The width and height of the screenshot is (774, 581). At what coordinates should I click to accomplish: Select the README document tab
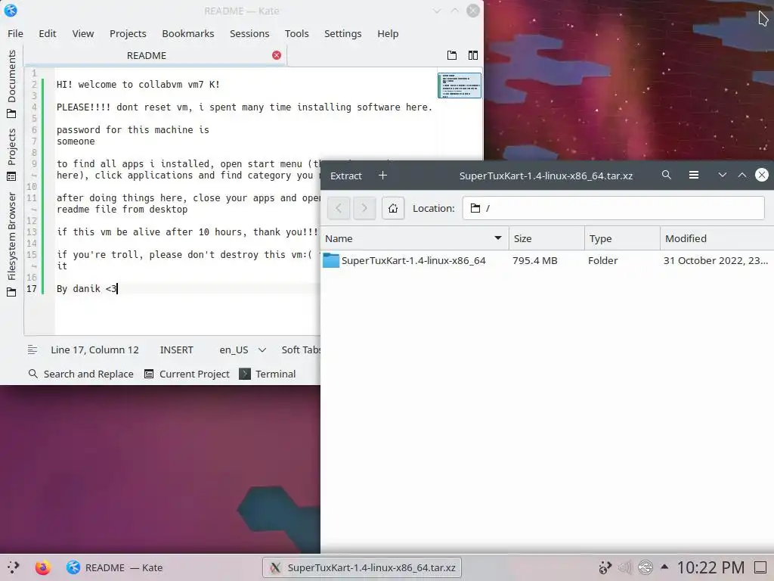(x=147, y=55)
